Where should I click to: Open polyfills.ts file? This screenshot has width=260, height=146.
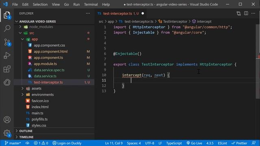39,119
